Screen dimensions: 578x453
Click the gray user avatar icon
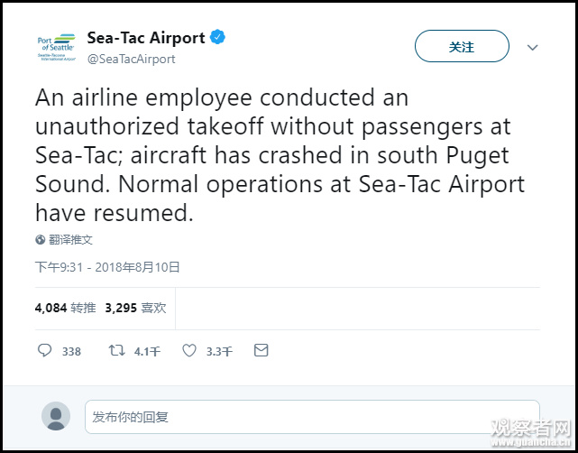click(56, 416)
